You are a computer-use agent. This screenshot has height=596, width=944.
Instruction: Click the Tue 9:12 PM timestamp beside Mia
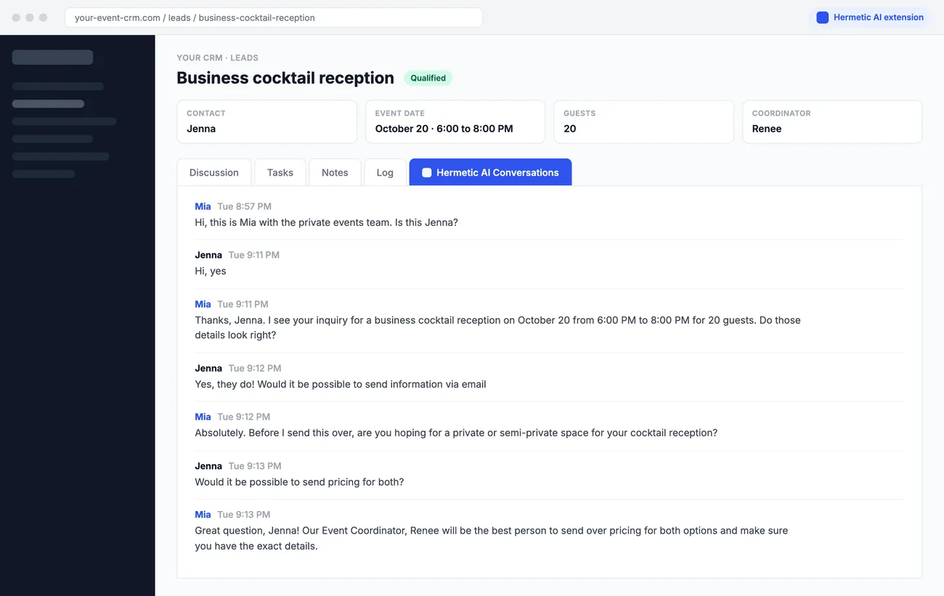click(244, 417)
